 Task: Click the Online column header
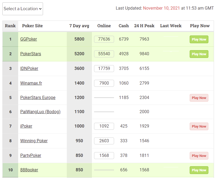pyautogui.click(x=104, y=26)
